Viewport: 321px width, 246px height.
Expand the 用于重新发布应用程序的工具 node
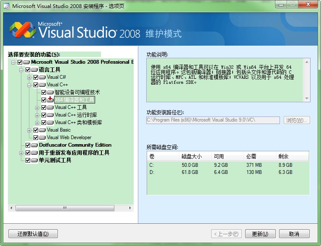click(21, 153)
